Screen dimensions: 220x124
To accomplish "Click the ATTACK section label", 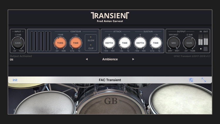I will (117, 31).
